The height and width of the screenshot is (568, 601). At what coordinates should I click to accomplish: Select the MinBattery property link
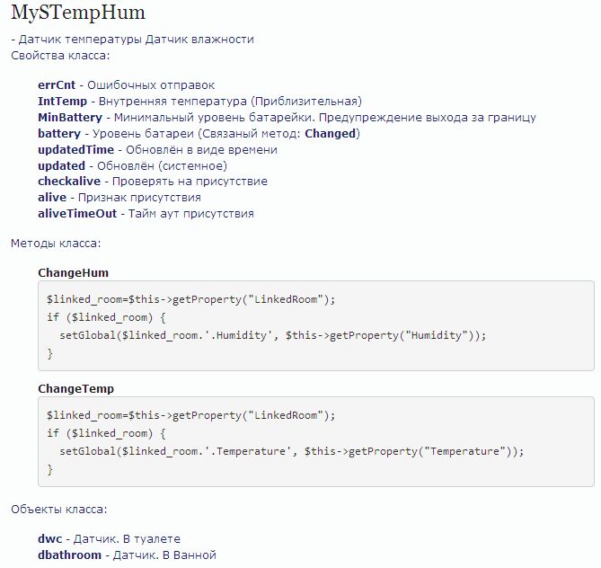tap(72, 118)
